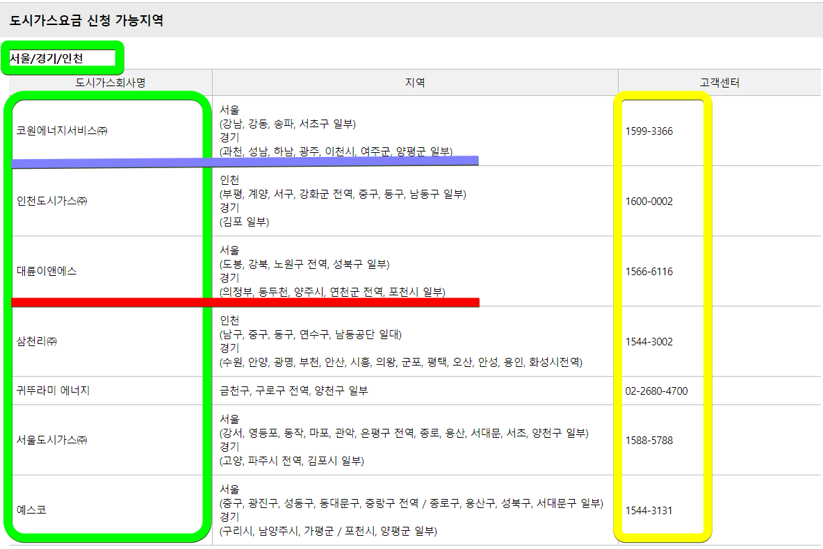Click the line starting (수원, 안양, 광명

click(x=401, y=362)
